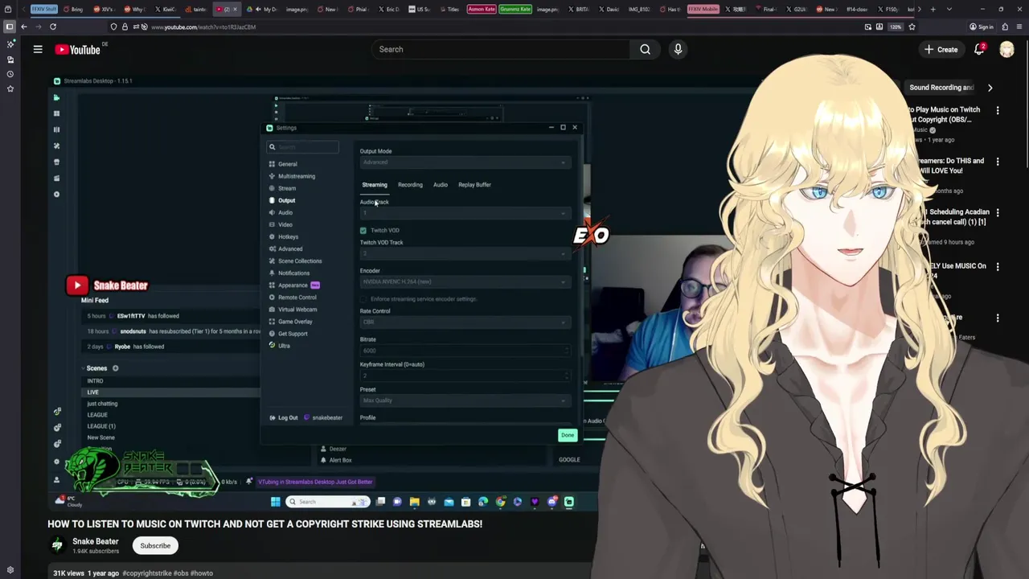This screenshot has width=1029, height=579.
Task: Open the Audio Track dropdown
Action: point(465,213)
